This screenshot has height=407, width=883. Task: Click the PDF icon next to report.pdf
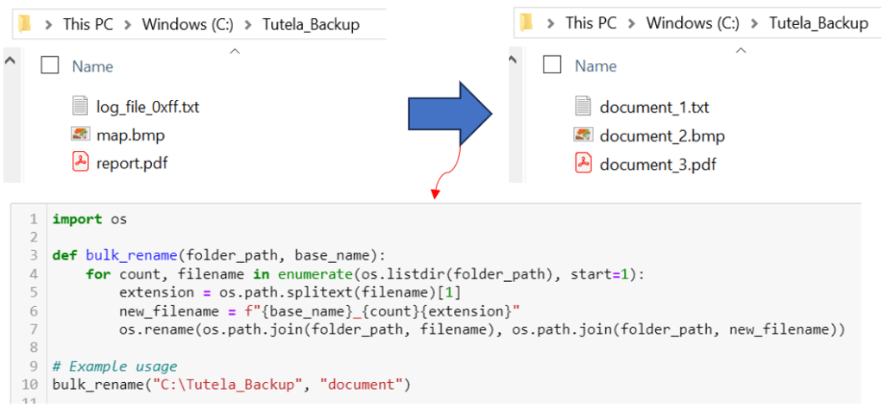point(80,161)
